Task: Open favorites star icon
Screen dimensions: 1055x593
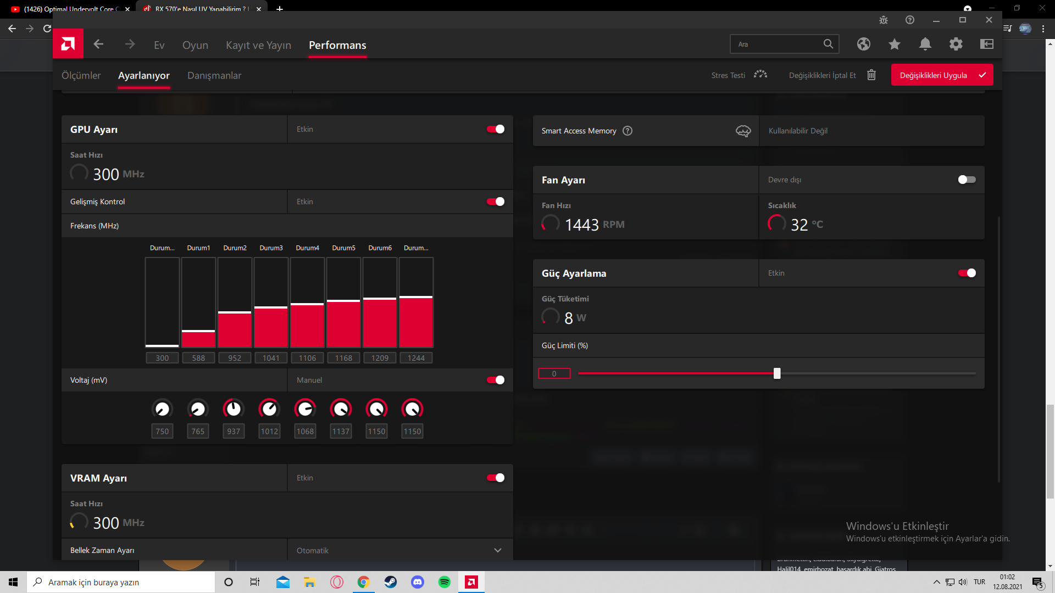Action: [x=894, y=44]
